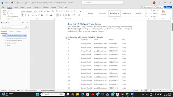Toggle bold formatting
The image size is (173, 97).
tap(22, 15)
